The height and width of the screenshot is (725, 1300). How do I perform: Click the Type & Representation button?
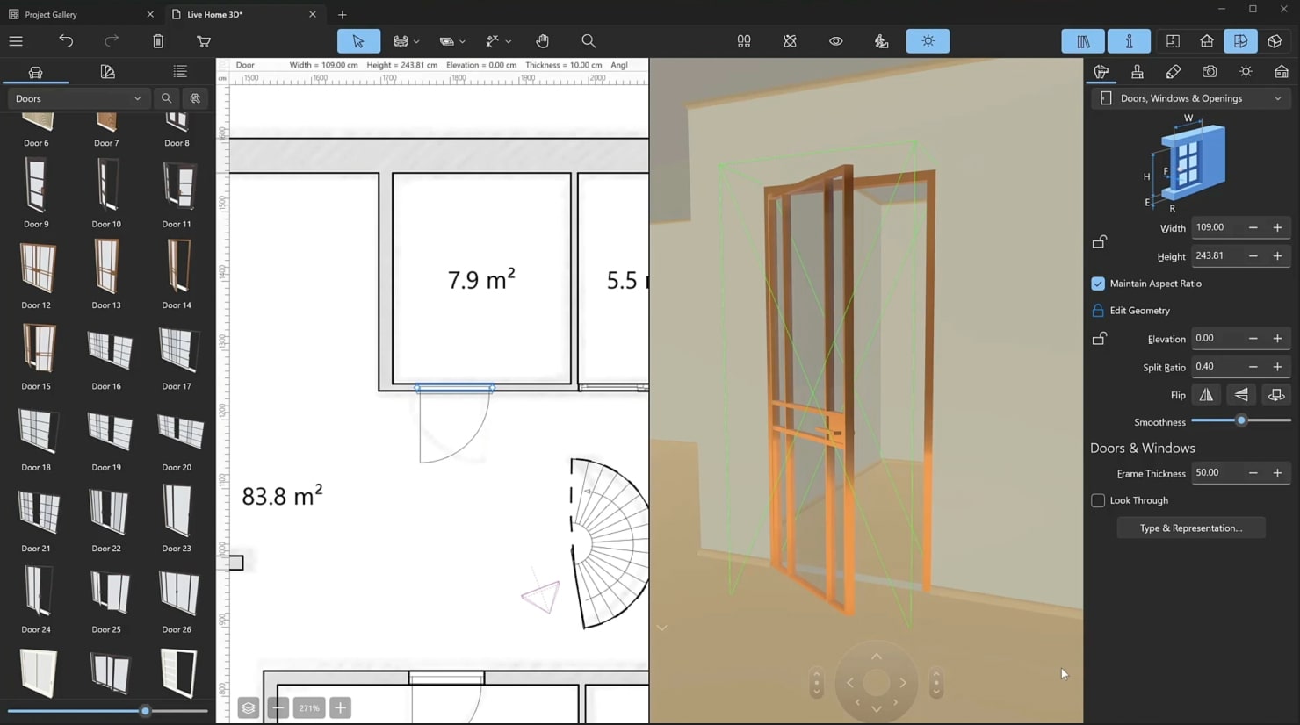pos(1190,528)
